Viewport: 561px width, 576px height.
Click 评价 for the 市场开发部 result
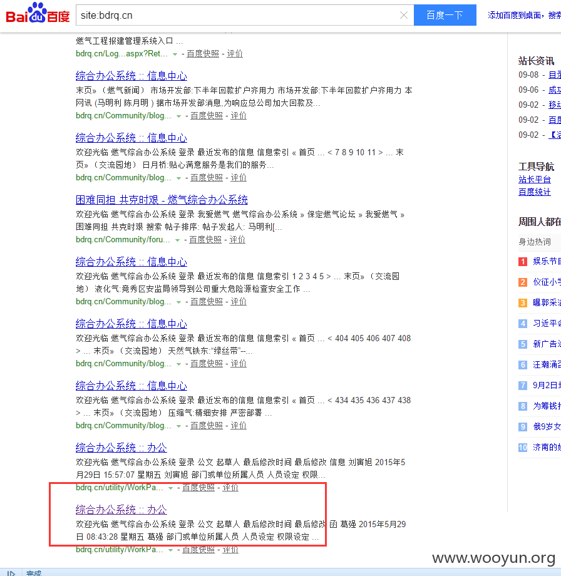point(239,116)
